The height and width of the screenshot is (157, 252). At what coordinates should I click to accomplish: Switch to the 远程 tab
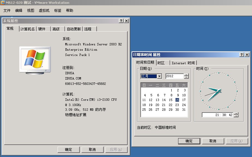tap(90, 29)
